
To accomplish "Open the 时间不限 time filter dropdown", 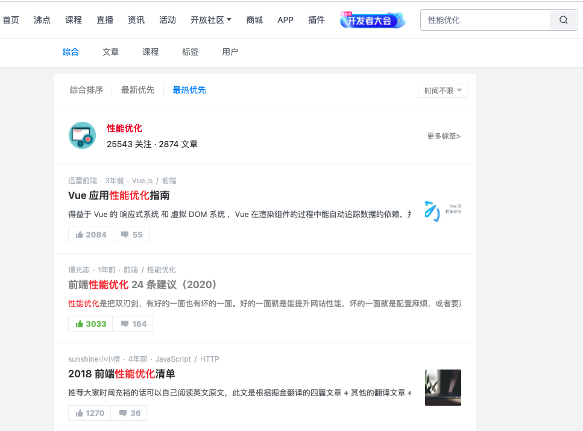I will pyautogui.click(x=443, y=90).
